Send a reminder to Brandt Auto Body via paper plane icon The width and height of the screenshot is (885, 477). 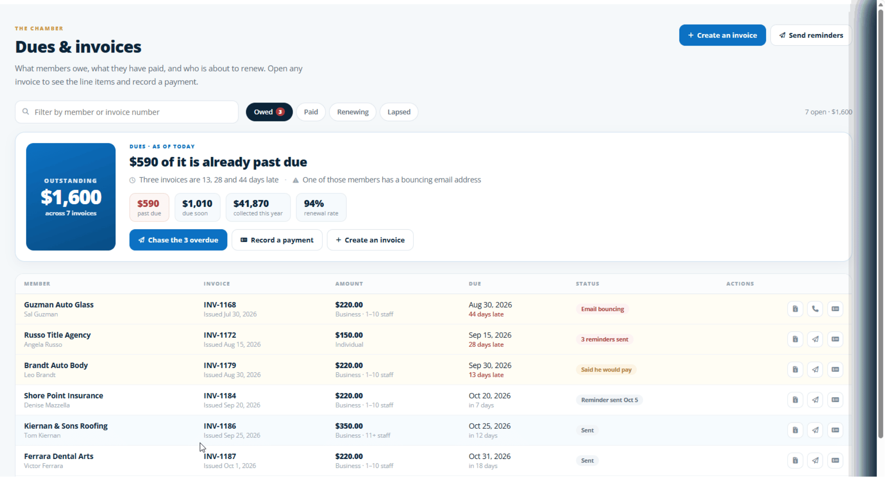pos(815,370)
